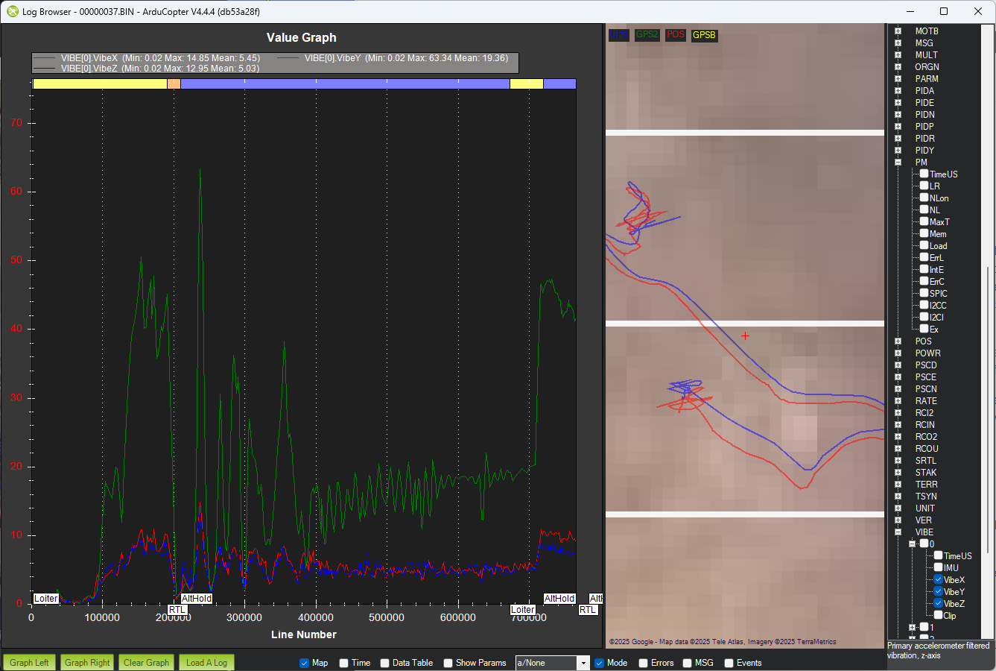The height and width of the screenshot is (671, 996).
Task: Click the Clear Graph button
Action: (x=146, y=663)
